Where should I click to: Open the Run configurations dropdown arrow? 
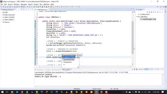pyautogui.click(x=40, y=7)
